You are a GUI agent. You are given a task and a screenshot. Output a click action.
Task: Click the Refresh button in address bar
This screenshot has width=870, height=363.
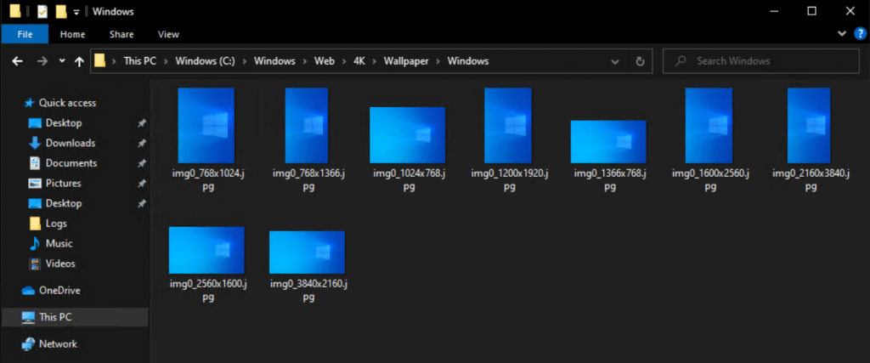click(x=640, y=61)
